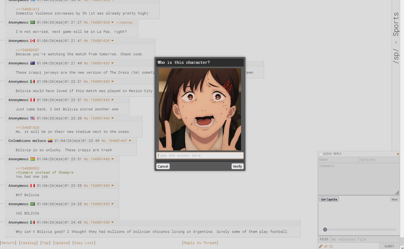
Task: Click the Canada flag on post No.154081434
Action: (x=33, y=41)
